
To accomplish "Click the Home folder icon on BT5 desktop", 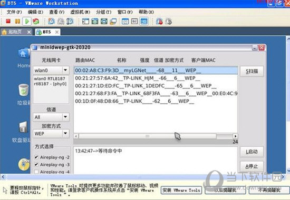I will pos(24,54).
